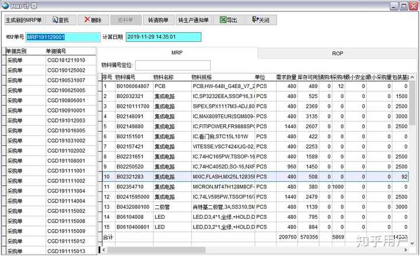Click the 导出 export button
Viewport: 420px width, 256px height.
coord(229,20)
